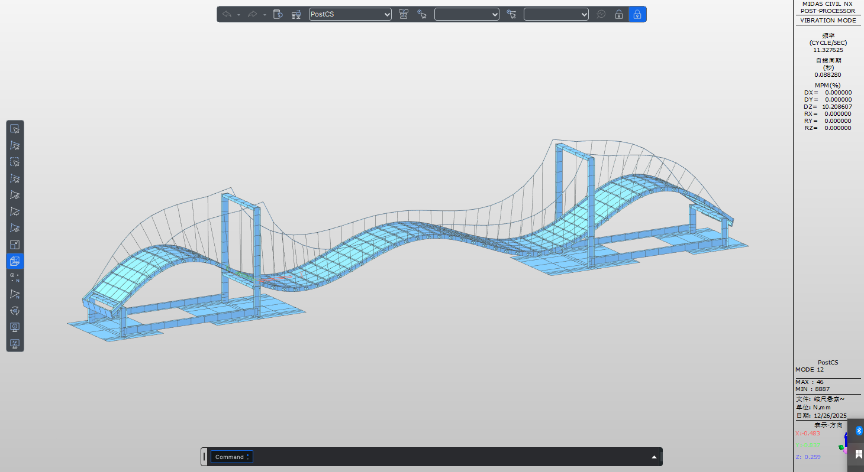Click the Command mode selector label
Viewport: 864px width, 472px height.
coord(231,457)
